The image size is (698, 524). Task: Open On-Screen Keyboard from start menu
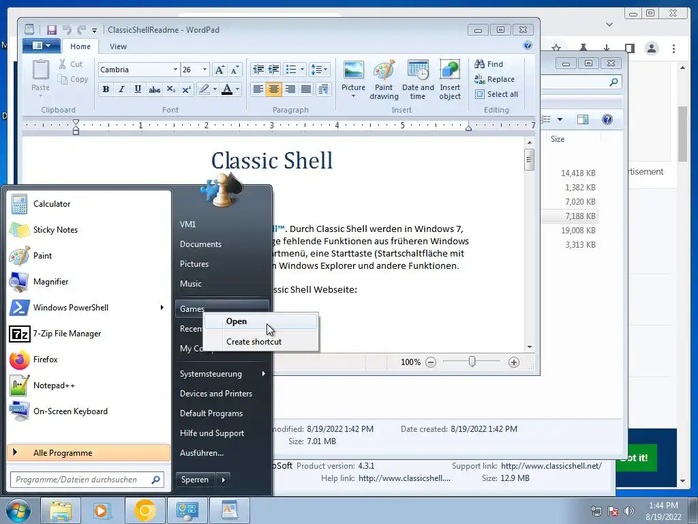pos(91,411)
